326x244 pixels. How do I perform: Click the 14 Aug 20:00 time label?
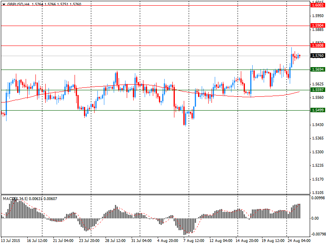[x=246, y=241]
